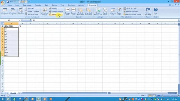Switch to the Formulas tab

click(x=38, y=5)
